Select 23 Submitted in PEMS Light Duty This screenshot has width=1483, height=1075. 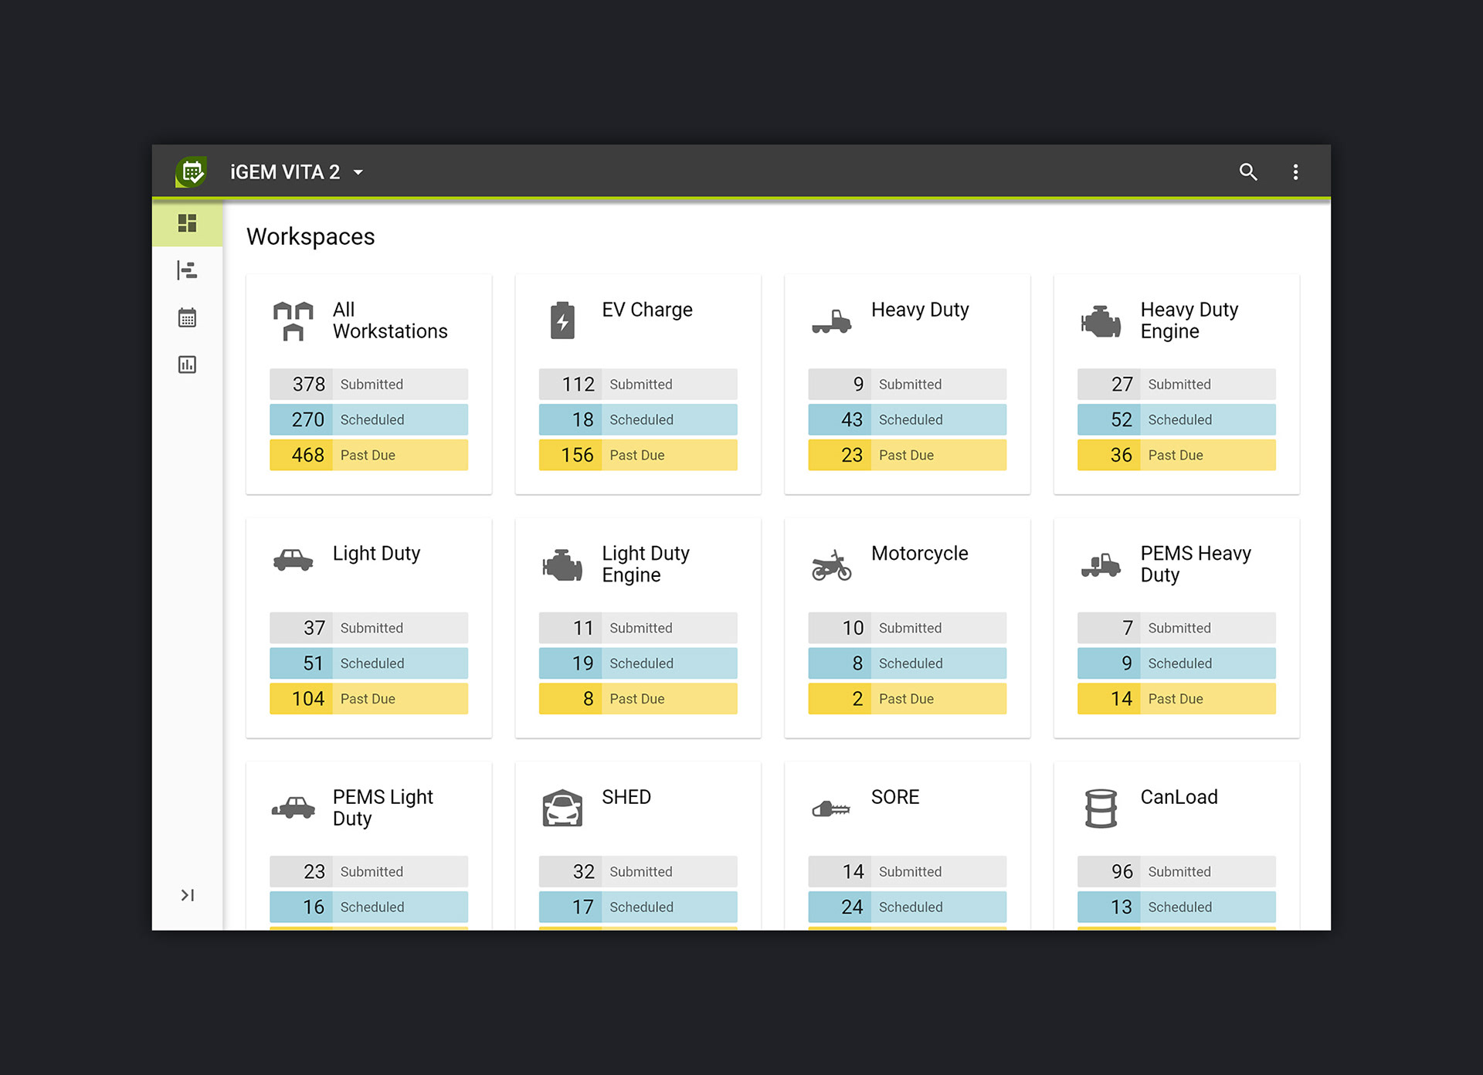368,871
